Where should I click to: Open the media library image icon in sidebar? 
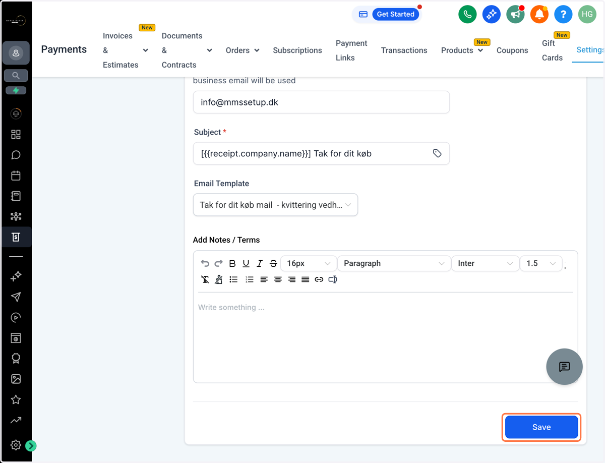[16, 379]
